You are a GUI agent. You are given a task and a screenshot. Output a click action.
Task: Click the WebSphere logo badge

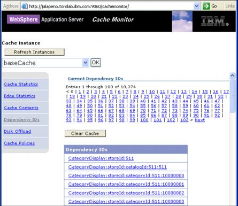(24, 19)
